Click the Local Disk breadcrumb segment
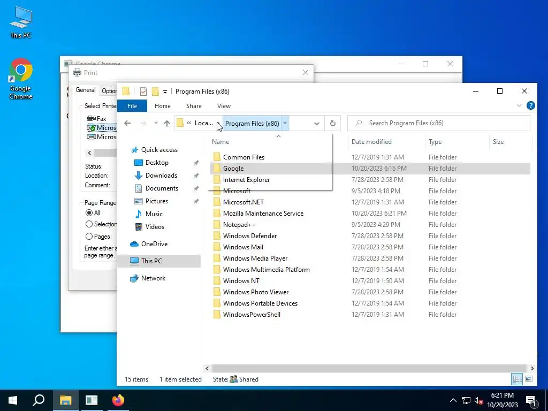Image resolution: width=548 pixels, height=411 pixels. point(204,123)
